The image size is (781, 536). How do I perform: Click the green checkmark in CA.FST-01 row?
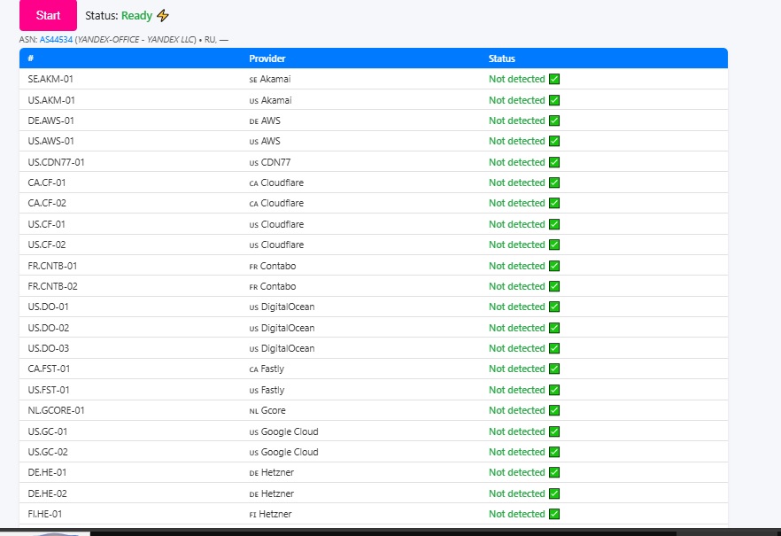tap(554, 369)
